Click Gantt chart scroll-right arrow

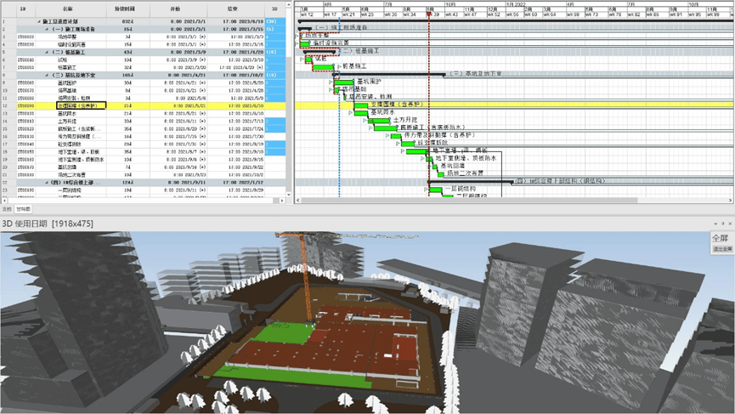[730, 201]
